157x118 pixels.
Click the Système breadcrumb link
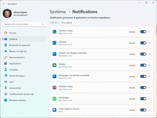pos(58,12)
